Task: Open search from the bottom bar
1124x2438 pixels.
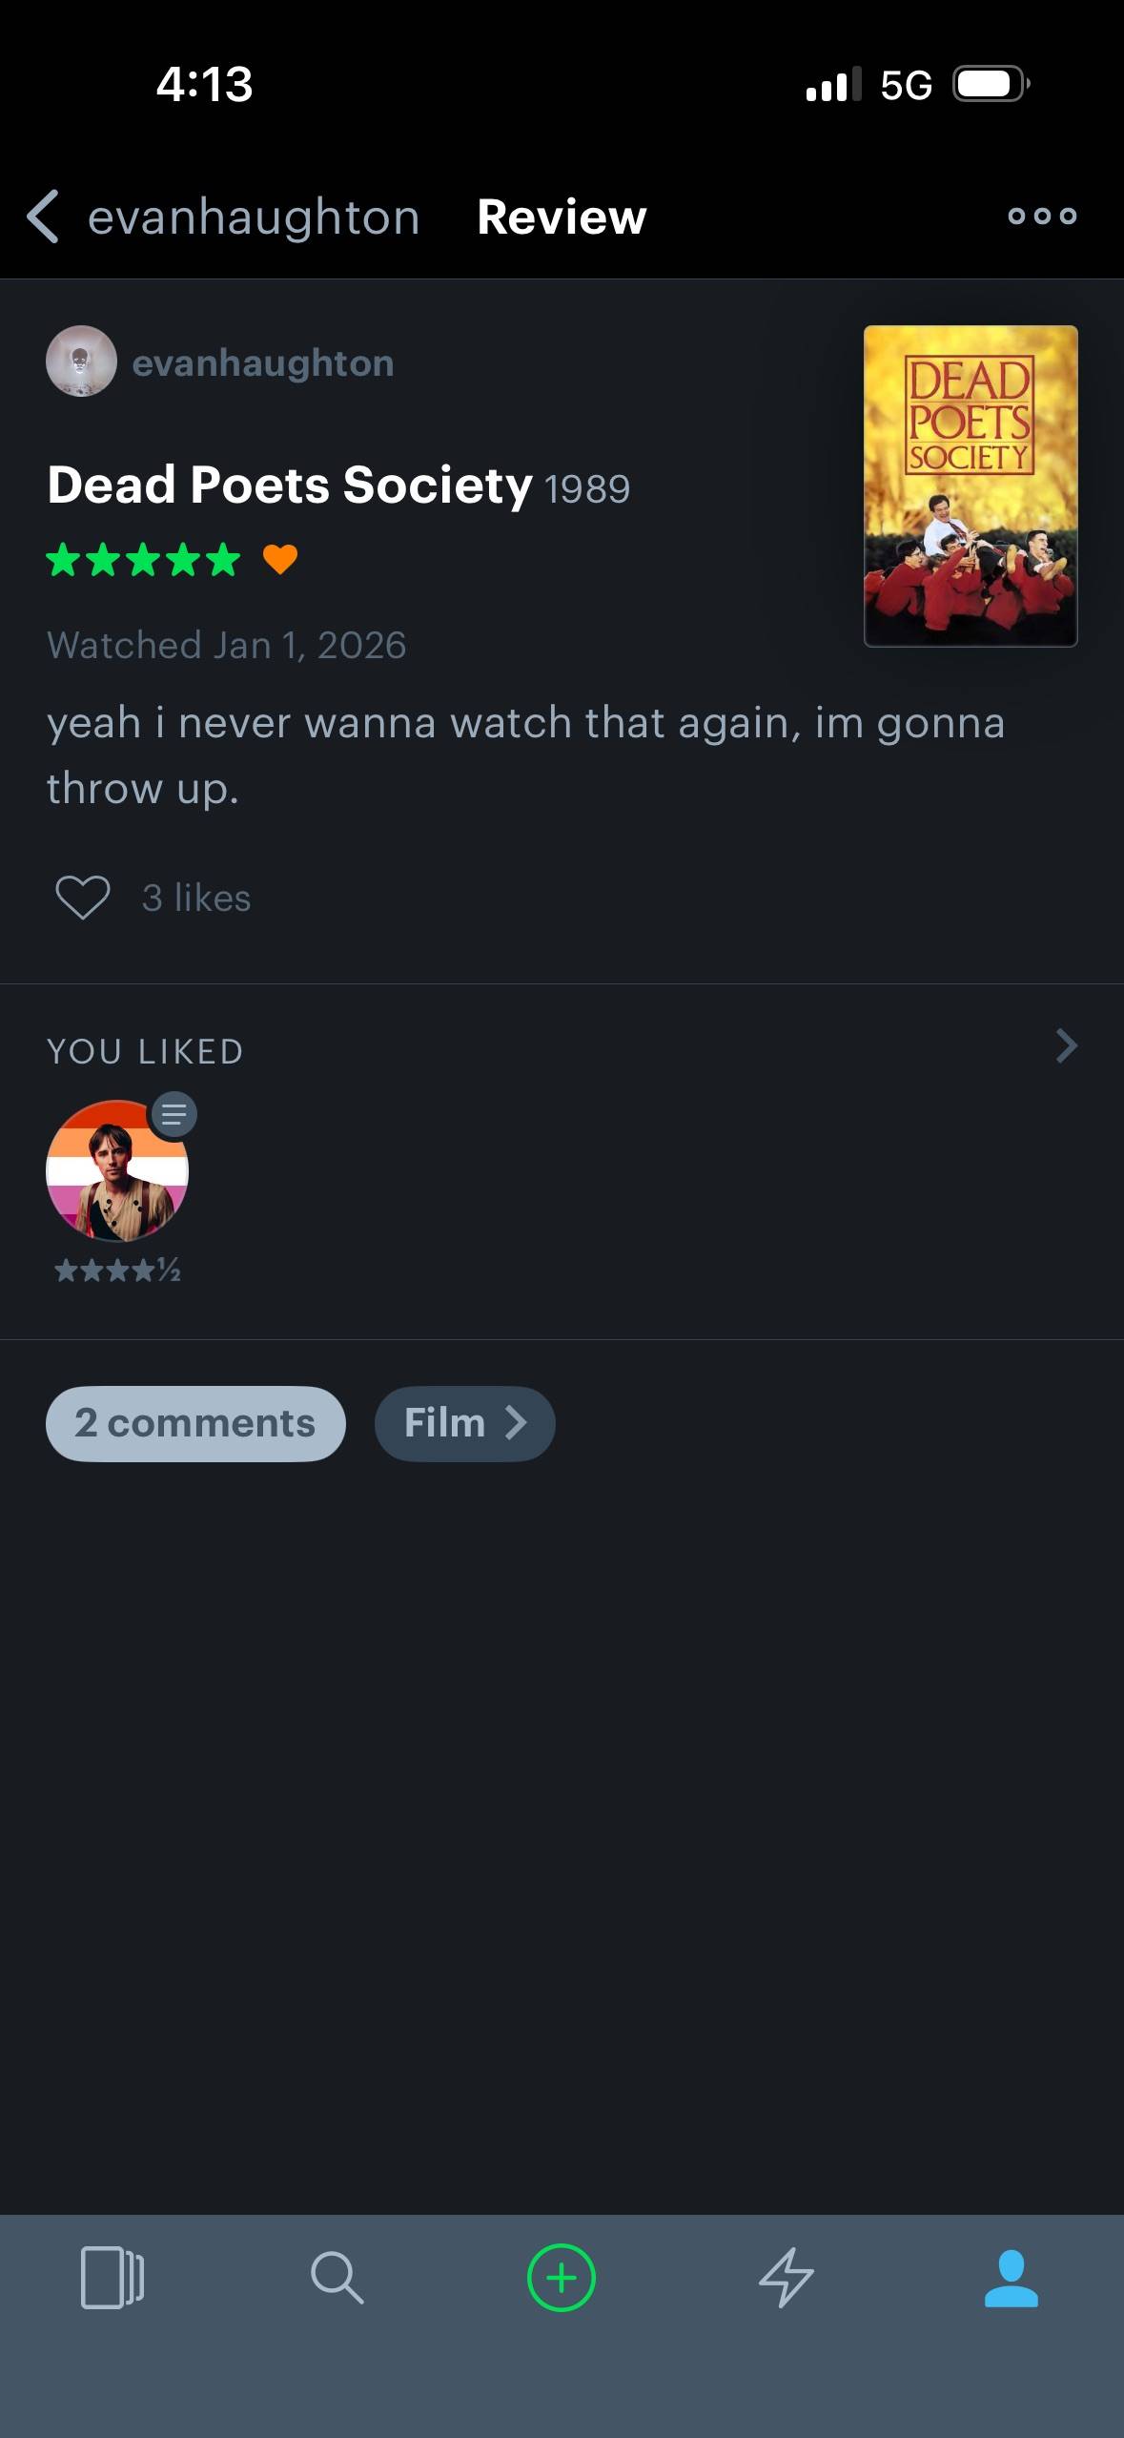Action: pos(337,2278)
